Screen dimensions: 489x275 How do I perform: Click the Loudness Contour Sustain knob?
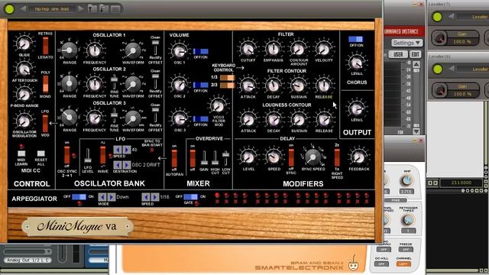(x=299, y=120)
